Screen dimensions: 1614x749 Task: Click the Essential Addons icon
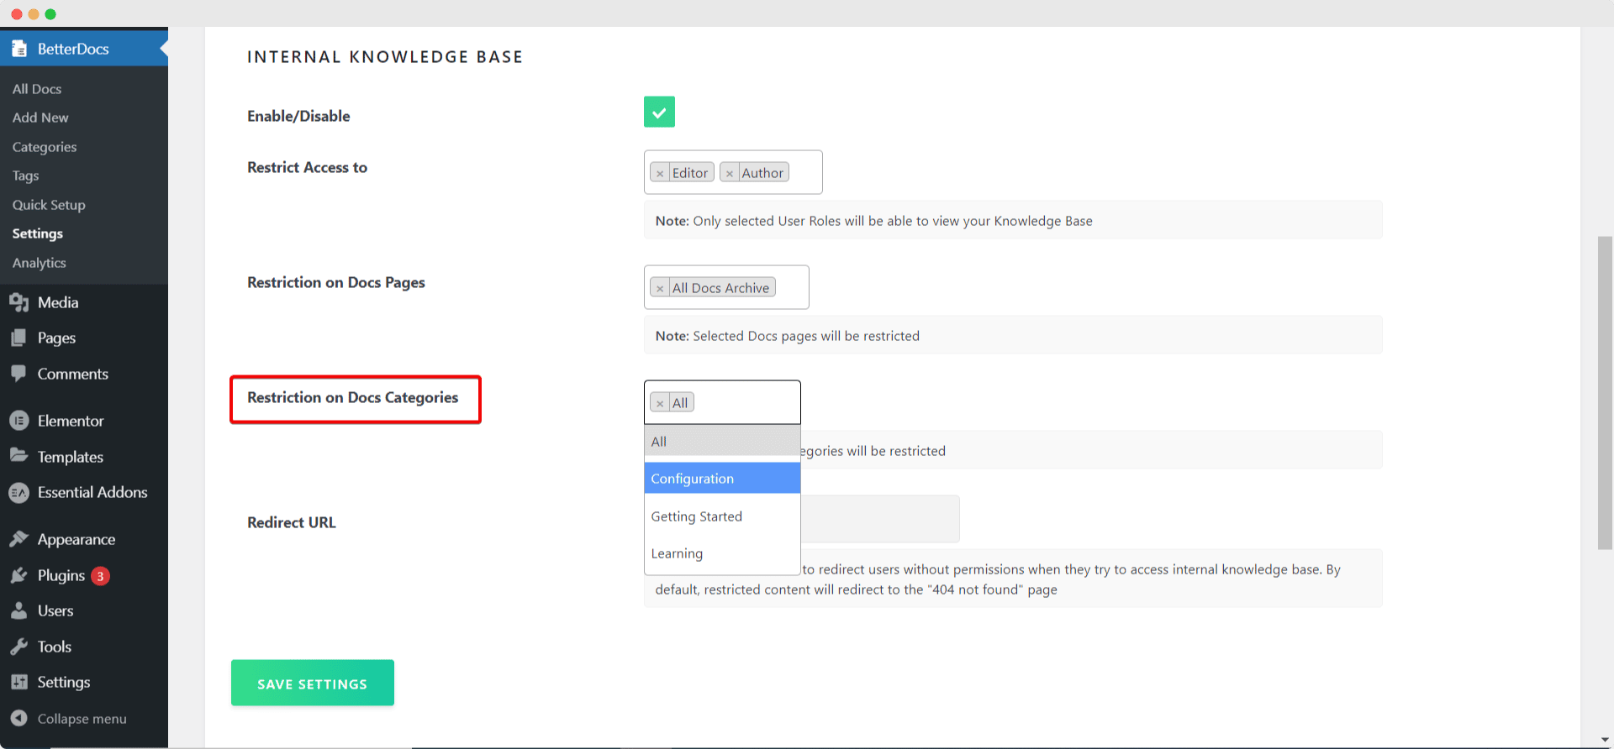pyautogui.click(x=18, y=493)
